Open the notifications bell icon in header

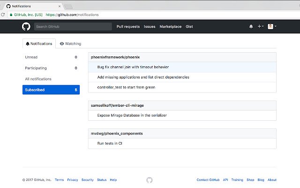(x=251, y=26)
